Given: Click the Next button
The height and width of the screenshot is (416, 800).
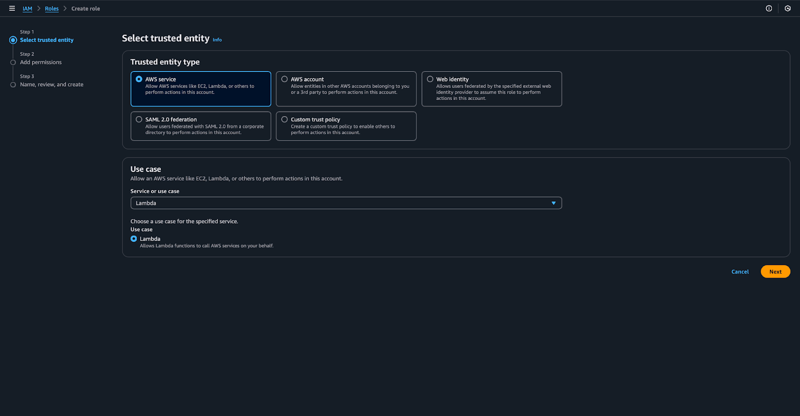Looking at the screenshot, I should (x=775, y=271).
